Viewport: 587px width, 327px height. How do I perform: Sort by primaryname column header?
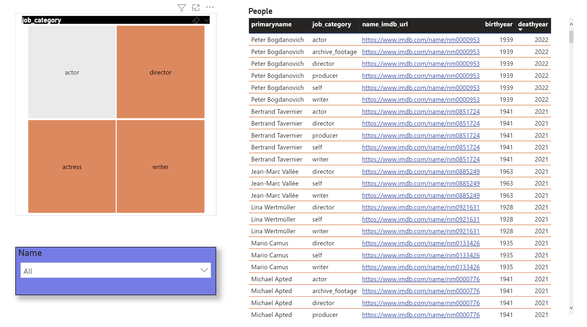coord(271,24)
